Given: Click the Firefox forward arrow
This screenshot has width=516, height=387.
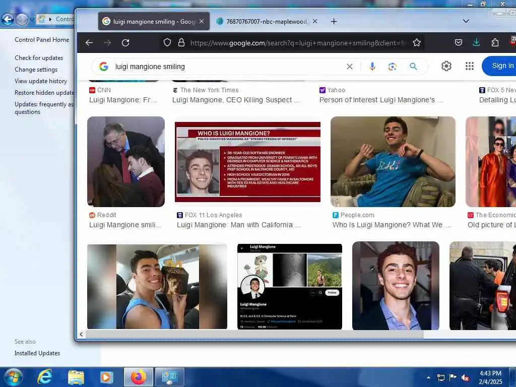Looking at the screenshot, I should click(107, 43).
